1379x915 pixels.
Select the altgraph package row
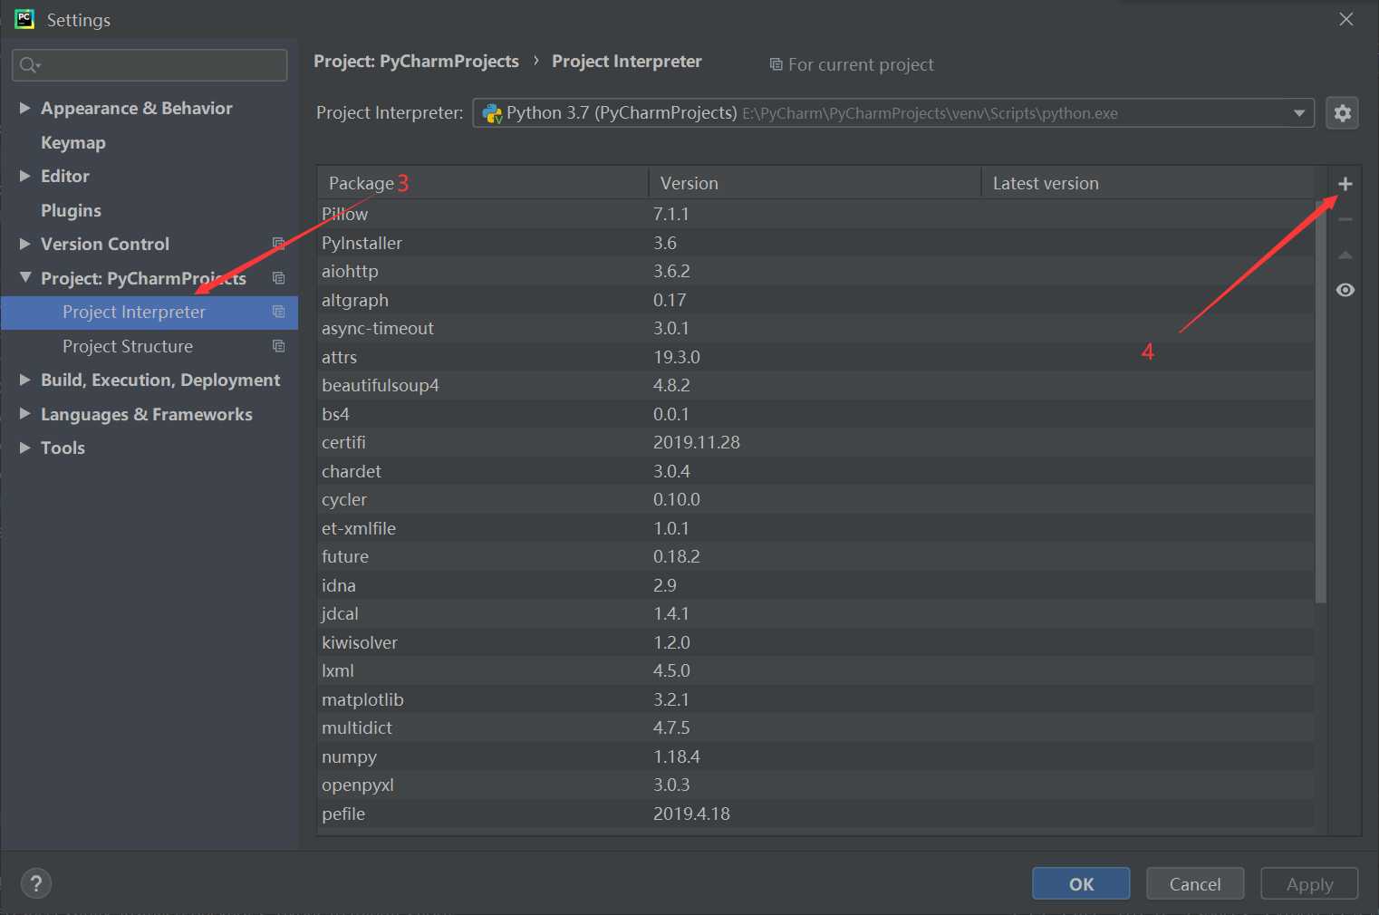(815, 300)
